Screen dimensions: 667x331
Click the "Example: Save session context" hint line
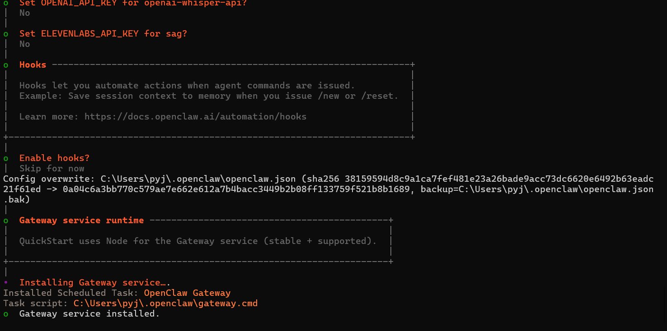[x=209, y=96]
